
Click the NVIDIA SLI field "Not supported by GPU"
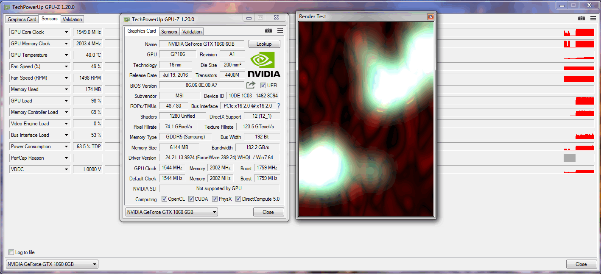tap(219, 188)
